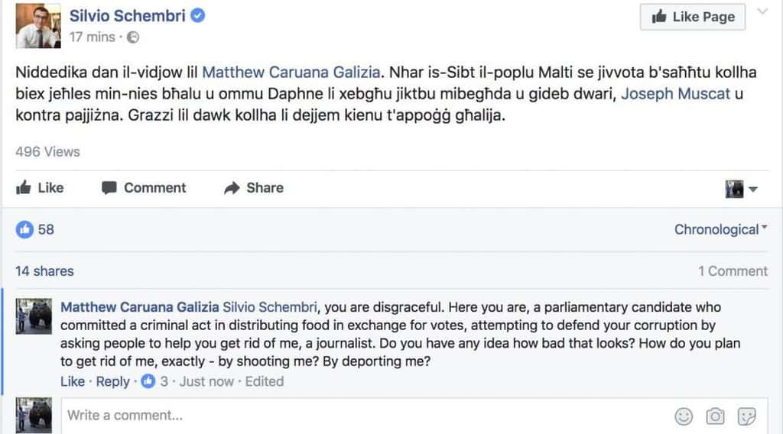Viewport: 783px width, 434px height.
Task: Click the thumbs-up Like icon under post
Action: pos(24,188)
